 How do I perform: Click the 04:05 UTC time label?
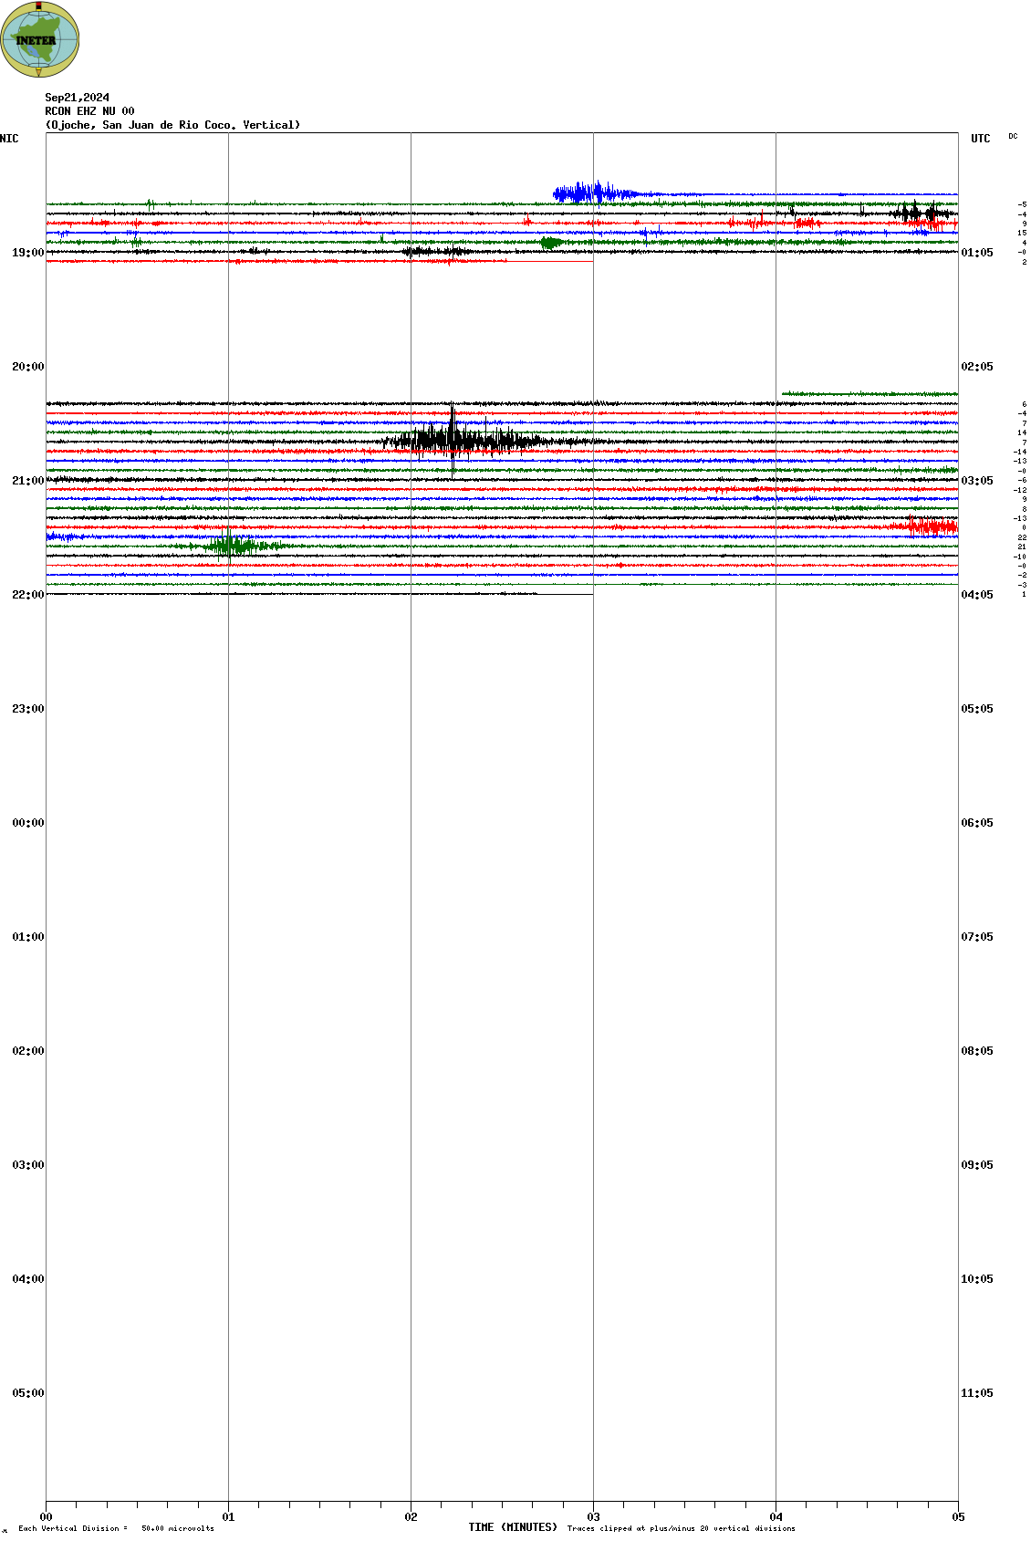tap(976, 595)
